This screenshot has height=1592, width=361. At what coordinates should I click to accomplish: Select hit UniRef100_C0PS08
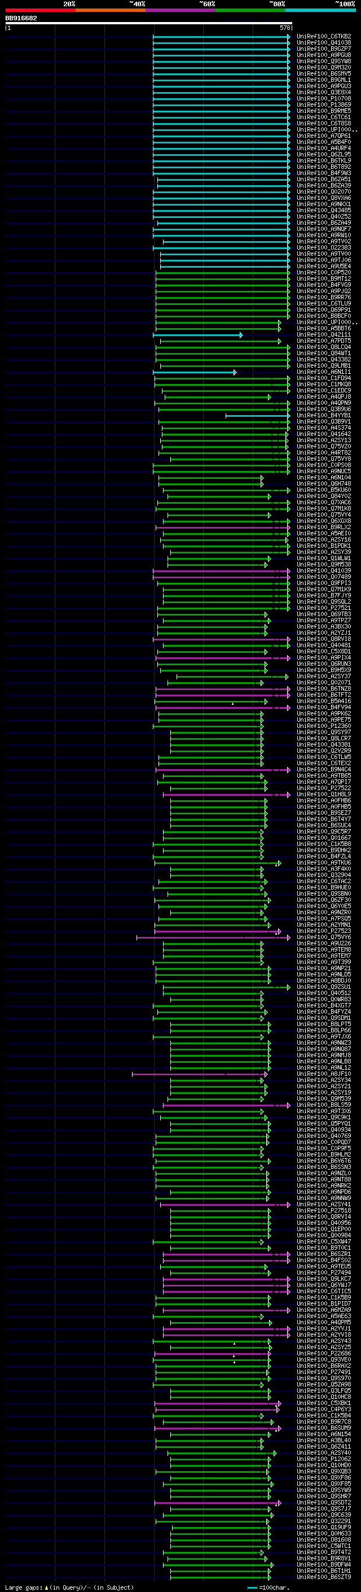point(324,465)
